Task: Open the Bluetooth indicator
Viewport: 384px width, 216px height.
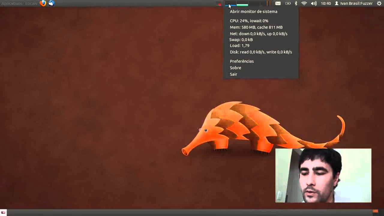Action: [x=296, y=3]
